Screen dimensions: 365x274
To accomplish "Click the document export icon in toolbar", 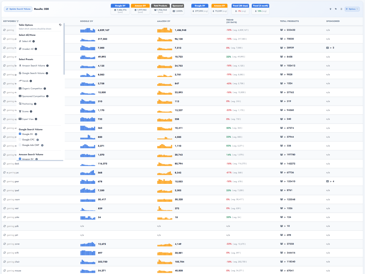I will pyautogui.click(x=341, y=9).
